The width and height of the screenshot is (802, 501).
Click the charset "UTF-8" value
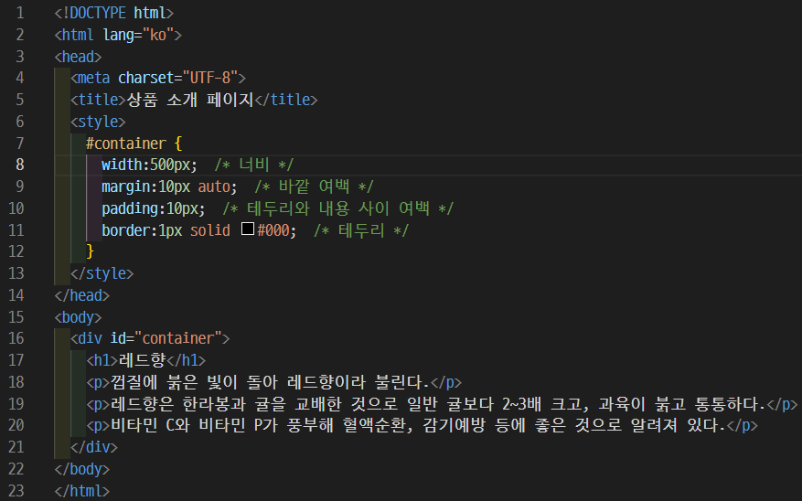210,78
